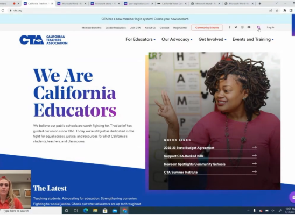The width and height of the screenshot is (295, 215).
Task: Open the Join CTA link
Action: click(136, 28)
